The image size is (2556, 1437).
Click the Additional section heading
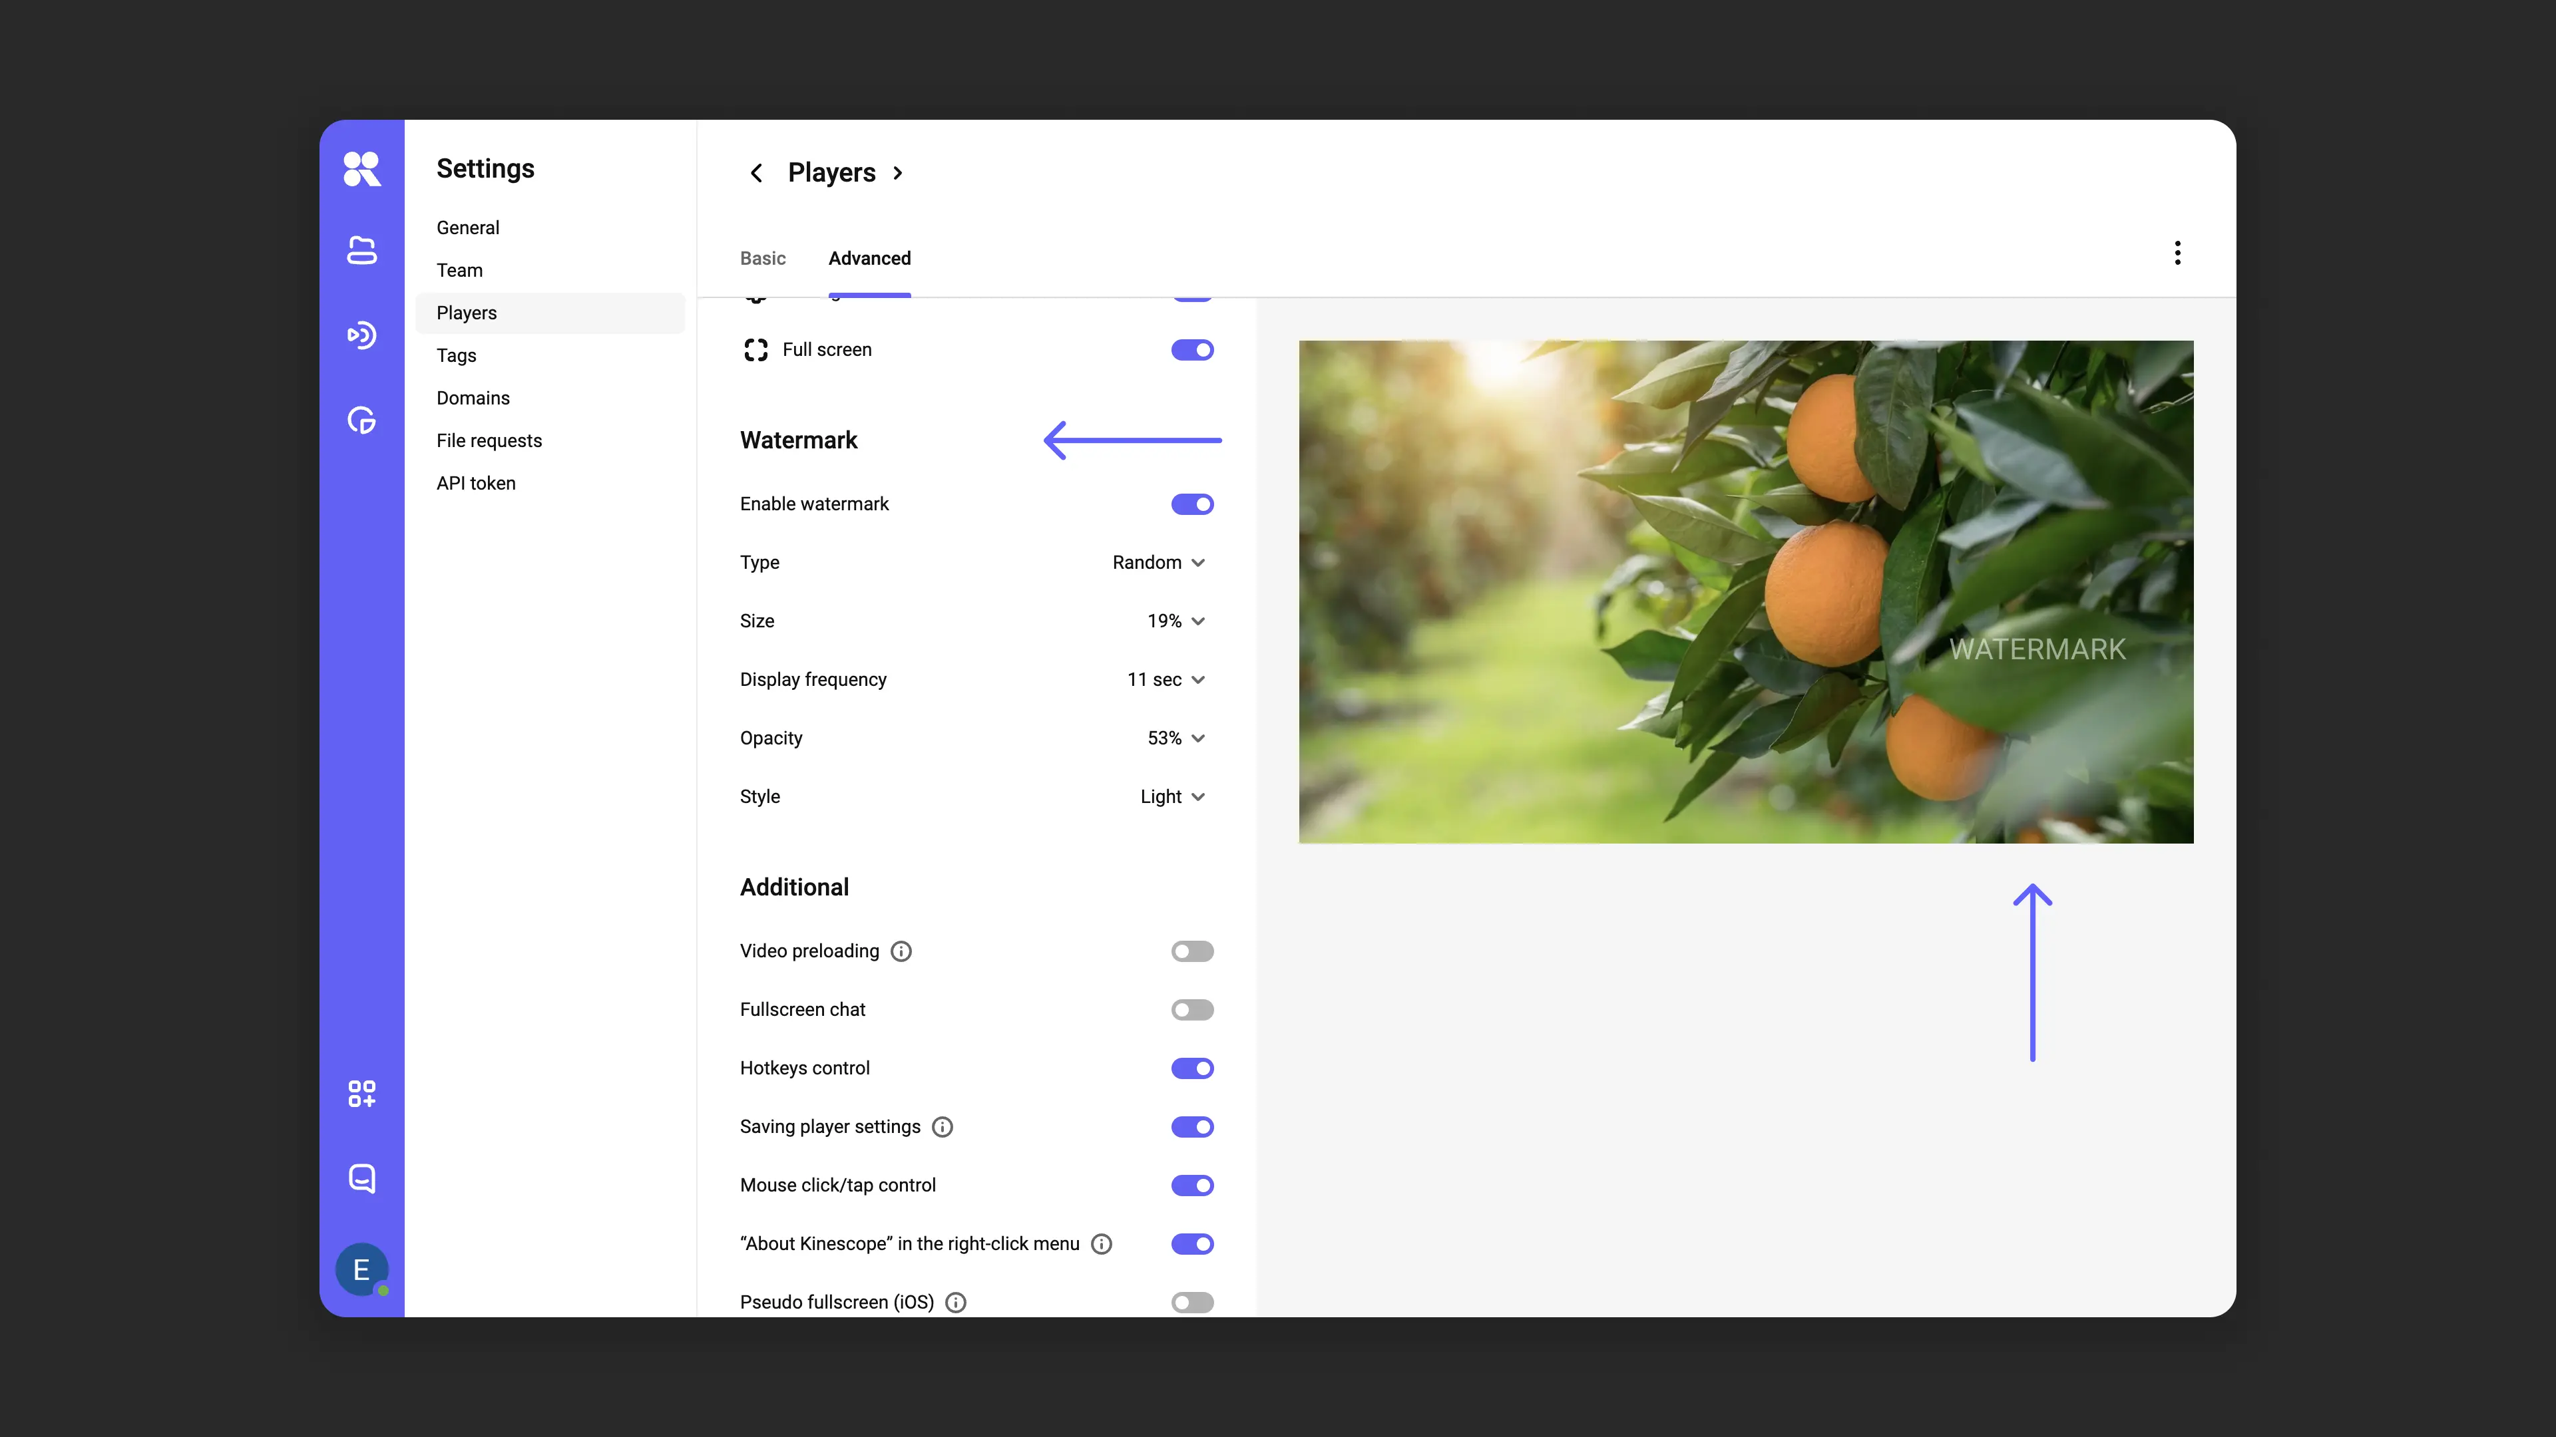(x=794, y=887)
